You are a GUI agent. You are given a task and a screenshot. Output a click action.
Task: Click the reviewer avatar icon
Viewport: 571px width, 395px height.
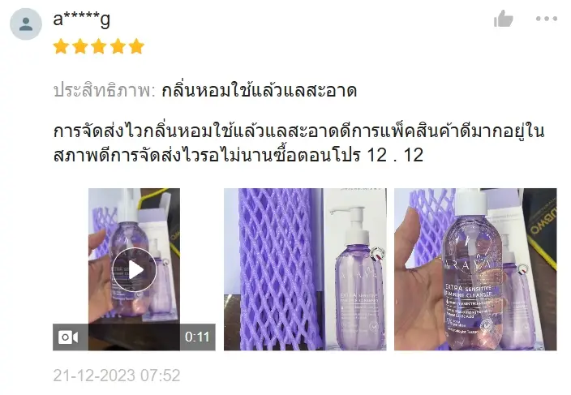(25, 24)
